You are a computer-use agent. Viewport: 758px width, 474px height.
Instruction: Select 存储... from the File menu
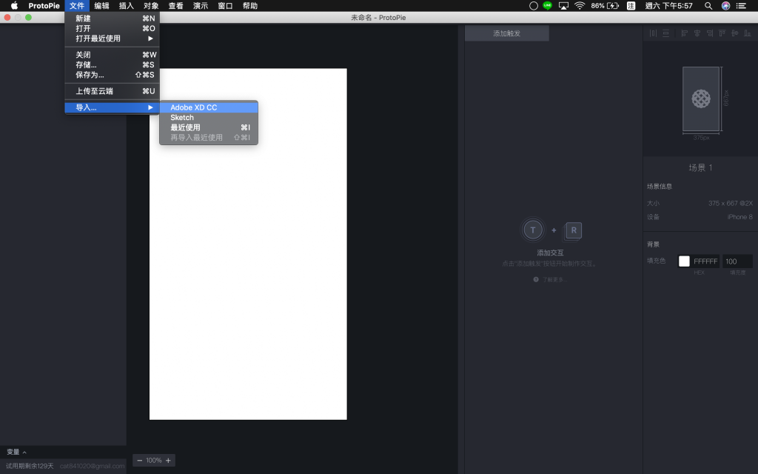[113, 65]
